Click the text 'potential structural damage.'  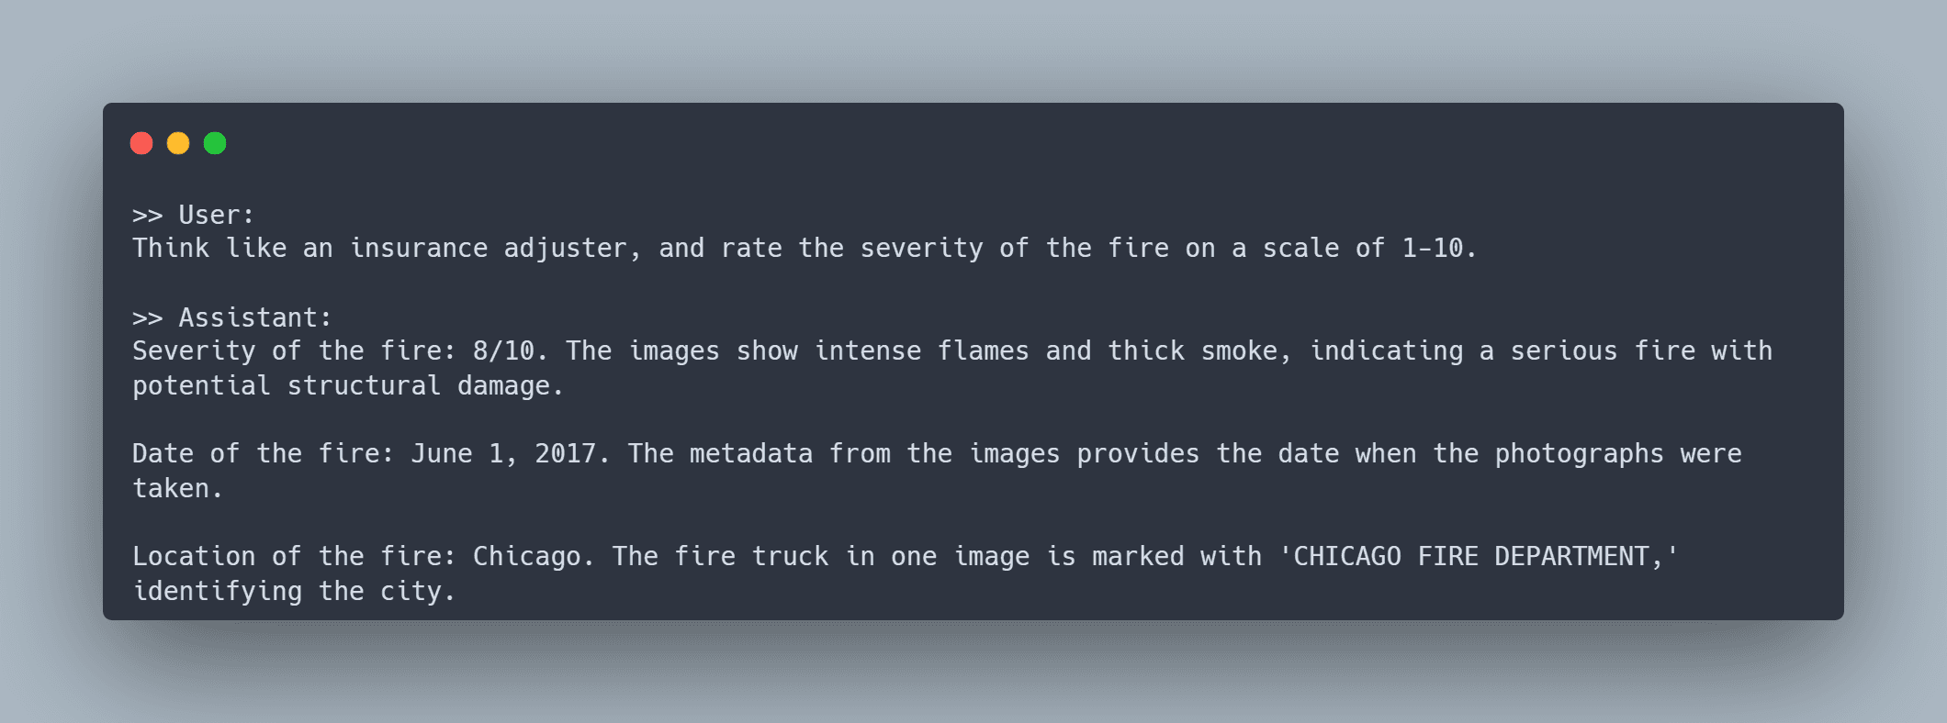click(x=348, y=386)
